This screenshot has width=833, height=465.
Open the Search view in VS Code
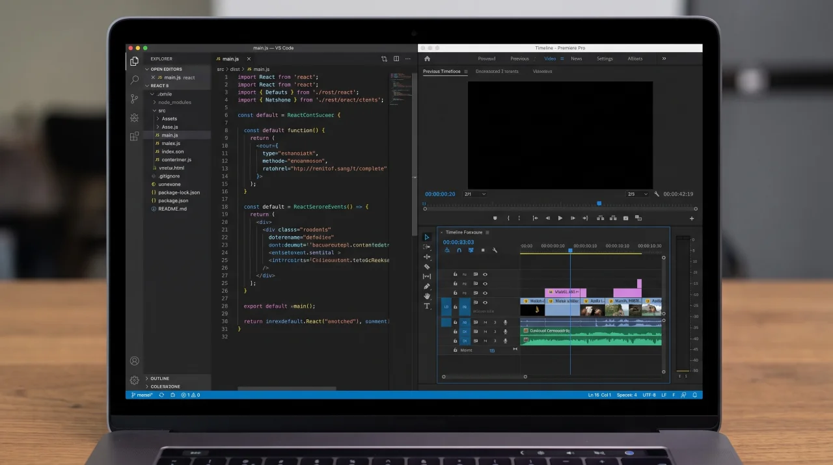point(134,80)
